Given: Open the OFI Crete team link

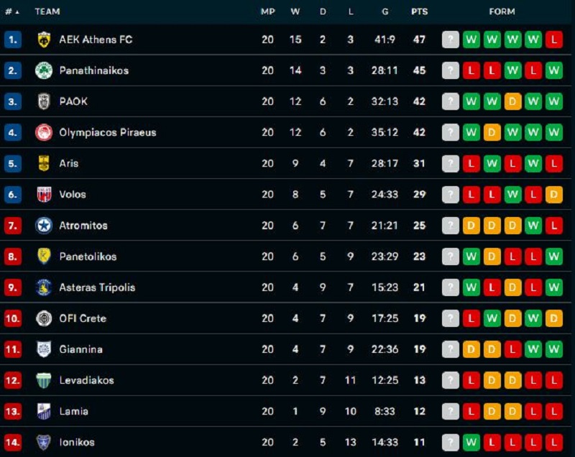Looking at the screenshot, I should [x=83, y=318].
